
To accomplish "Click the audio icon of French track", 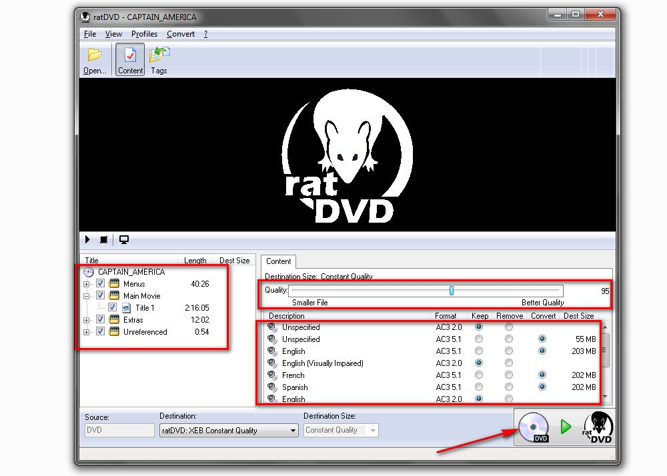I will tap(272, 375).
